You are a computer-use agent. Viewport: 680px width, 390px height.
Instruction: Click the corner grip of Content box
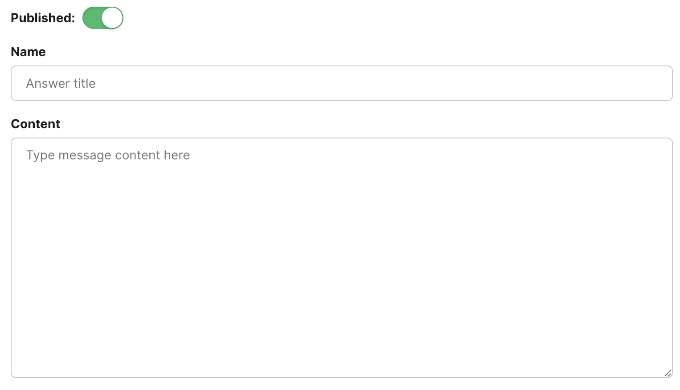(668, 373)
